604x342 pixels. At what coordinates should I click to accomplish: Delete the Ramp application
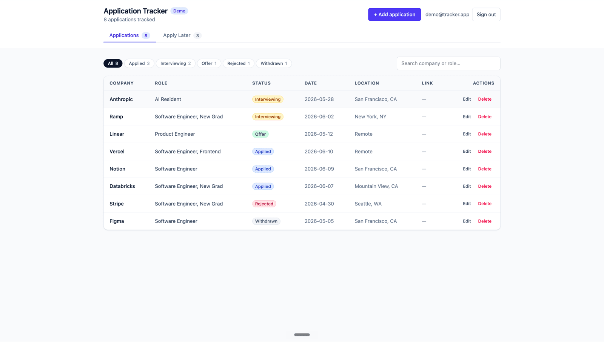coord(485,117)
